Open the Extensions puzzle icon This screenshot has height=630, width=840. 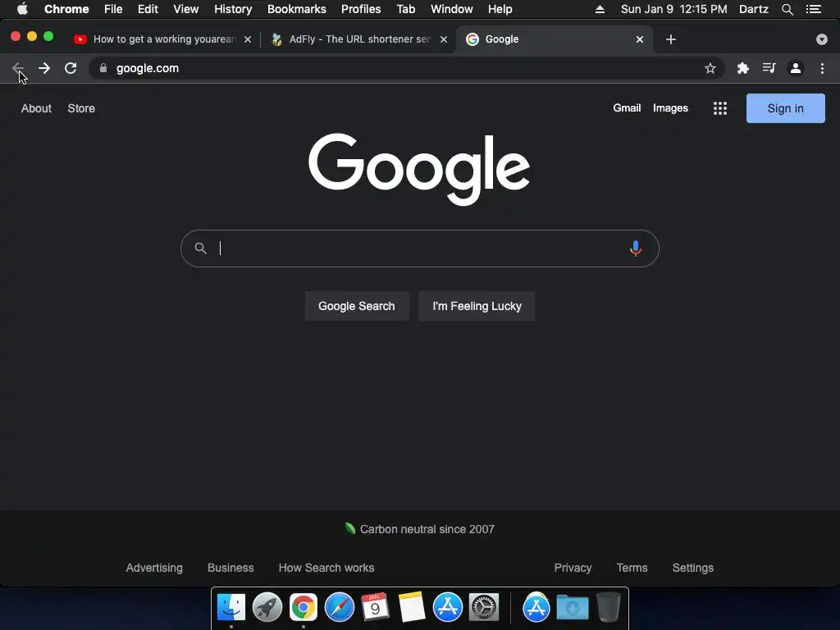point(742,68)
